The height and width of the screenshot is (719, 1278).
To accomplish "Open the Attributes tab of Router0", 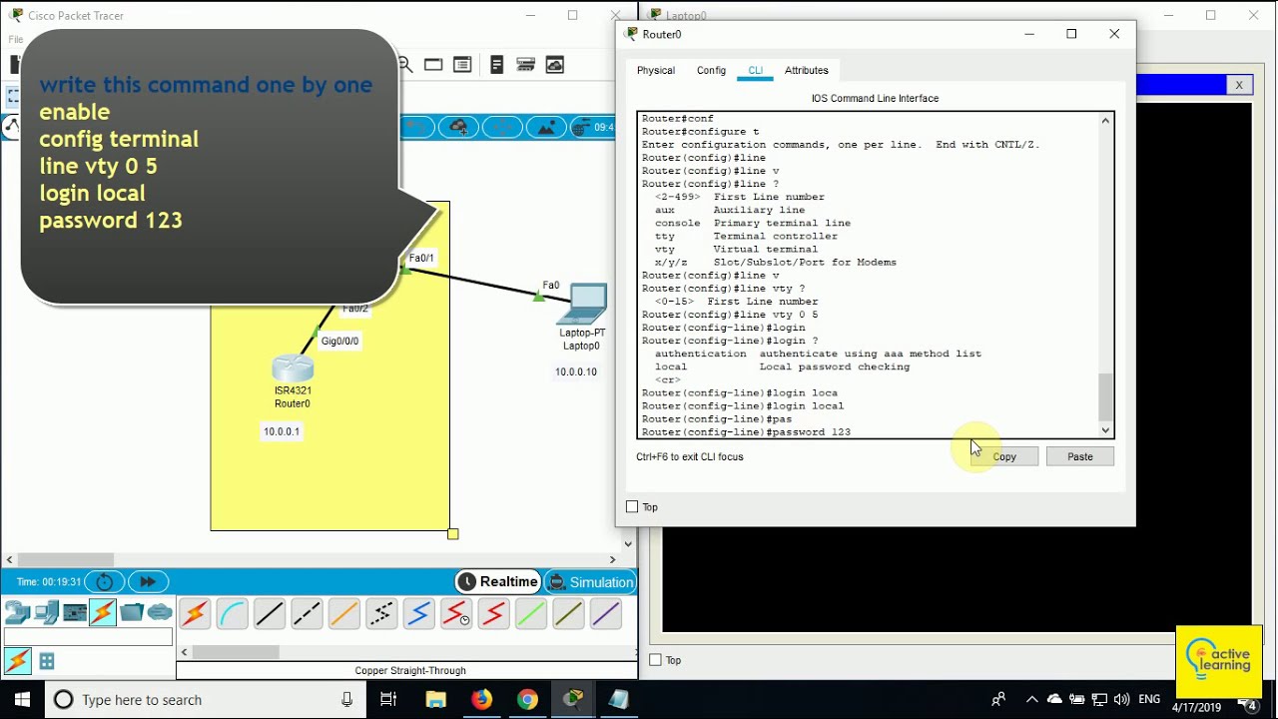I will click(x=807, y=71).
